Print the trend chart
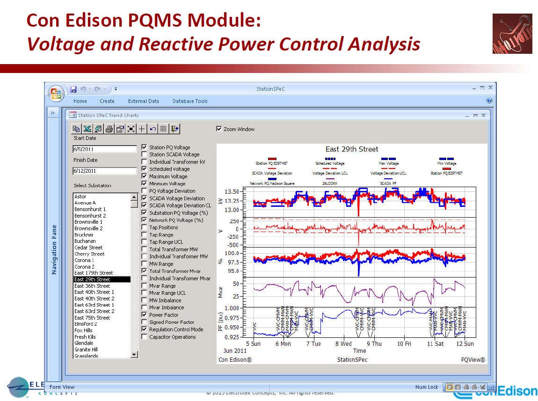This screenshot has width=538, height=401. point(109,129)
